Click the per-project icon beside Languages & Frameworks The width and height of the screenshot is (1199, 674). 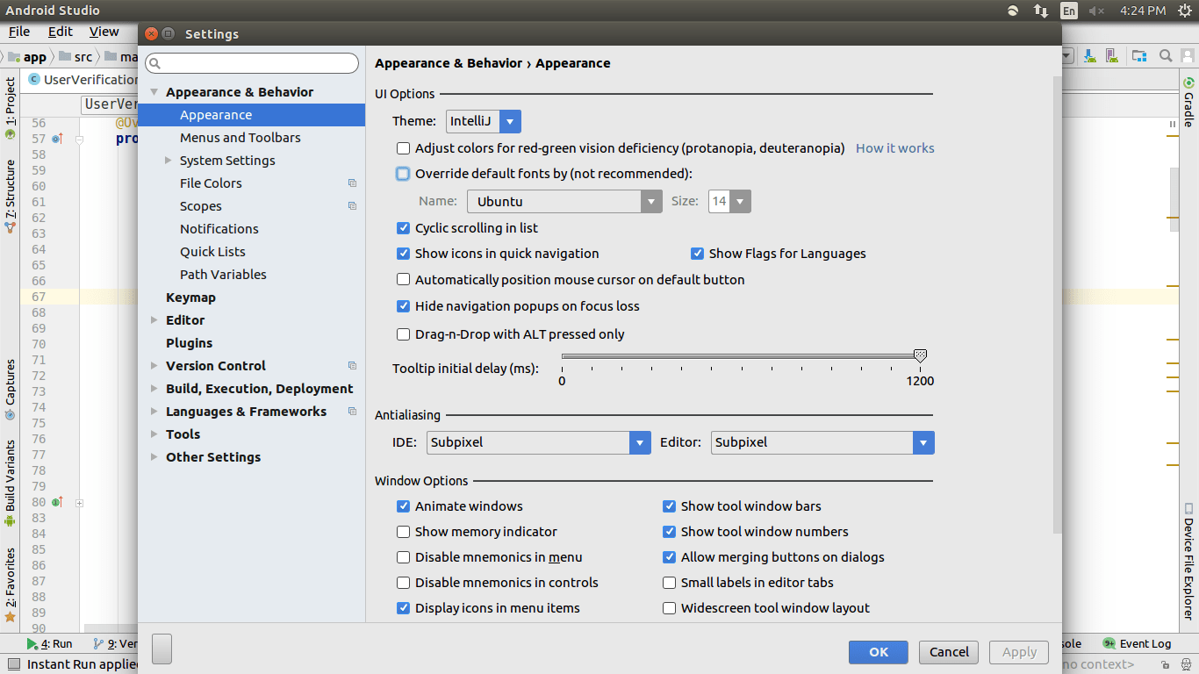pos(352,412)
